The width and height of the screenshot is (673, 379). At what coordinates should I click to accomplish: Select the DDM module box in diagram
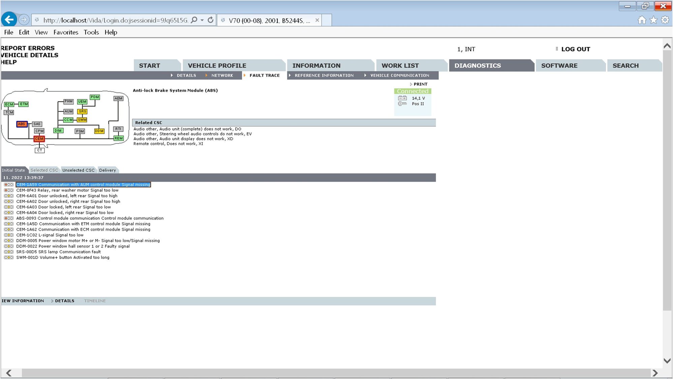click(x=99, y=131)
